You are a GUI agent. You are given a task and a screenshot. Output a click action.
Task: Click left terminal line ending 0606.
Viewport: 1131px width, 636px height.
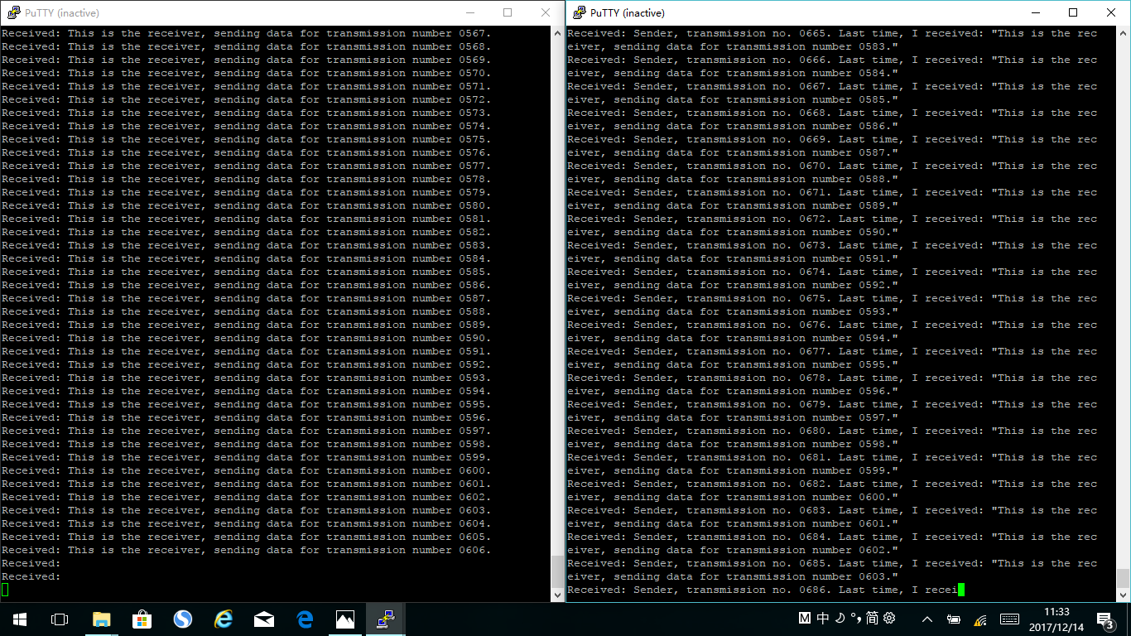pyautogui.click(x=247, y=550)
